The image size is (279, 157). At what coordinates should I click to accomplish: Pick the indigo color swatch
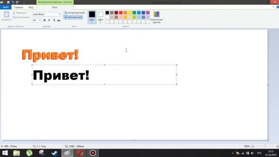143,13
